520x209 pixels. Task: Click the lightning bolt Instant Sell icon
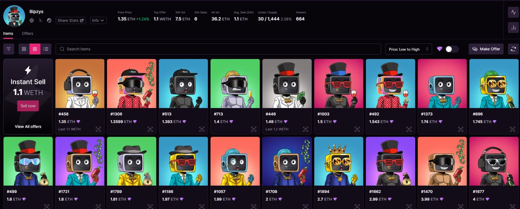[28, 70]
